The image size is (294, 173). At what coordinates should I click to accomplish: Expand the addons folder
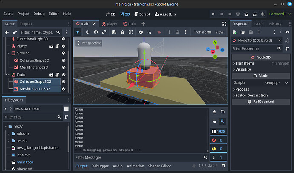pos(9,133)
